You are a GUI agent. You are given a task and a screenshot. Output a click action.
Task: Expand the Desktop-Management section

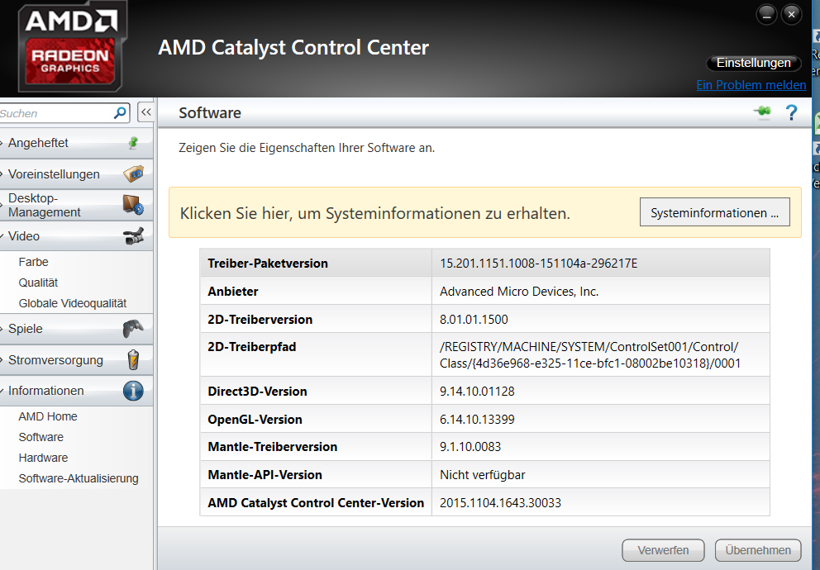(76, 205)
